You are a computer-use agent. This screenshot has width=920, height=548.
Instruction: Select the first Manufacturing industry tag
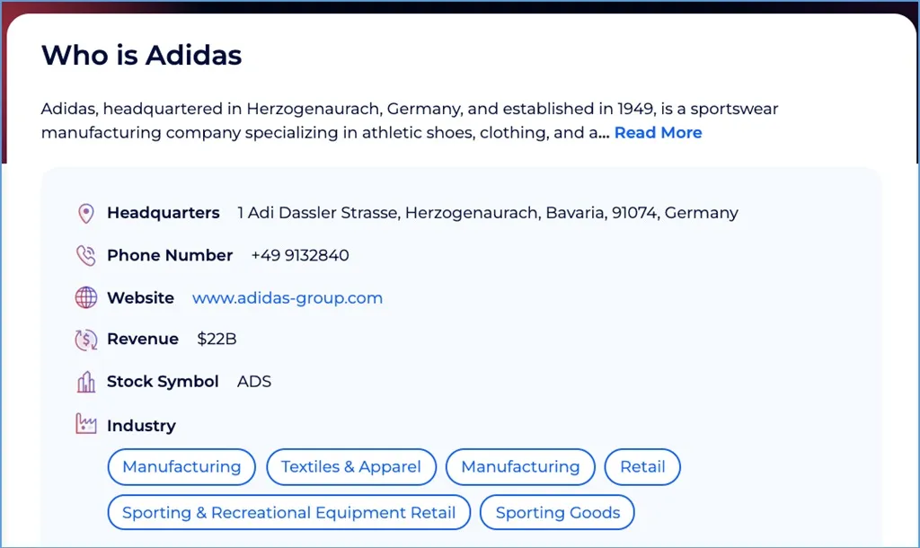181,467
